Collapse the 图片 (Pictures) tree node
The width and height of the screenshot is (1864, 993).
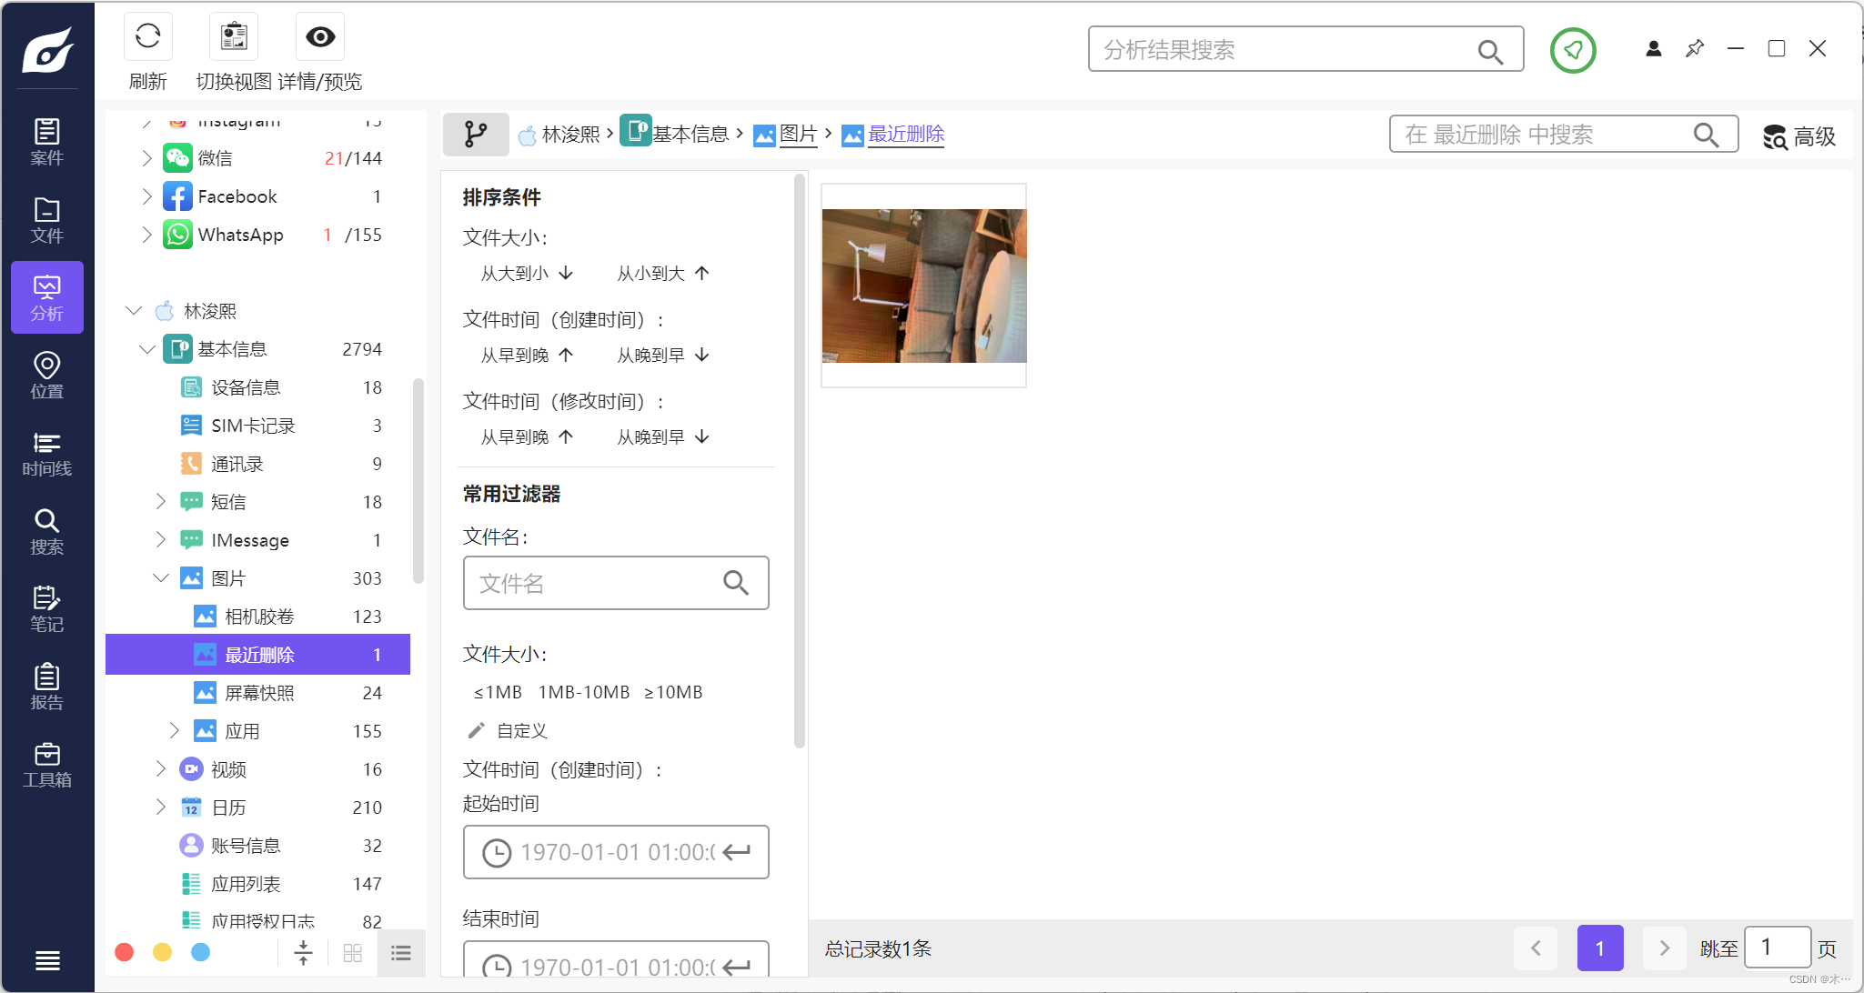point(161,578)
